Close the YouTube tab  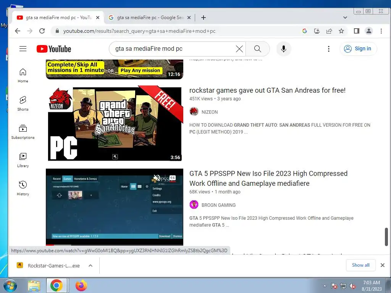pos(98,18)
